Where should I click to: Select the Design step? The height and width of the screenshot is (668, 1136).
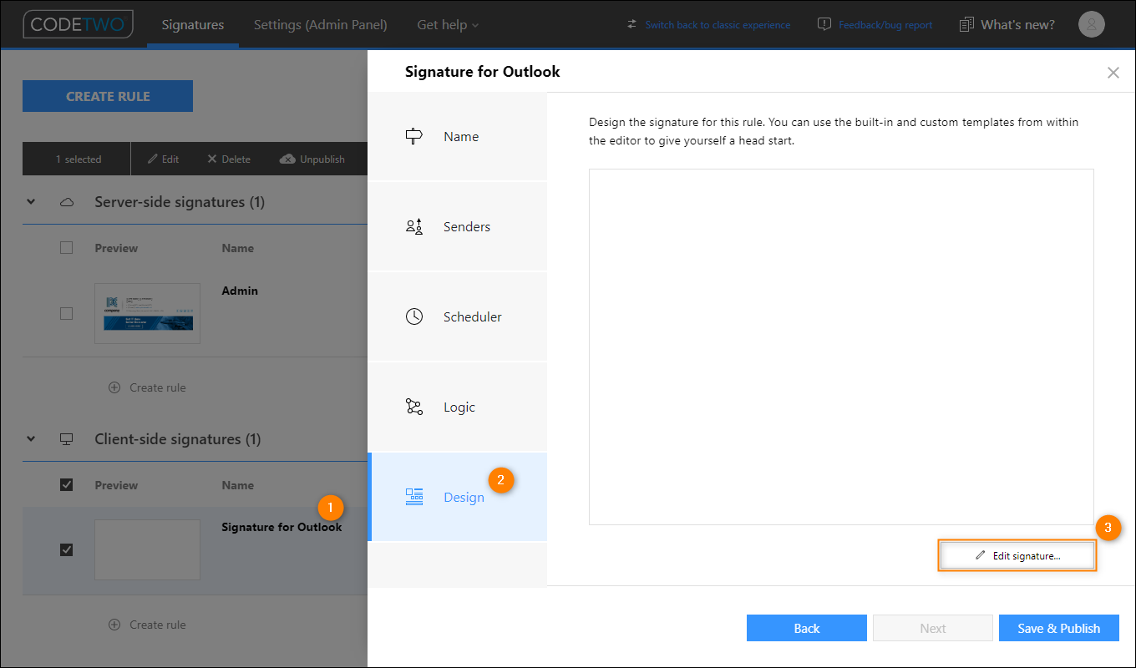coord(458,497)
